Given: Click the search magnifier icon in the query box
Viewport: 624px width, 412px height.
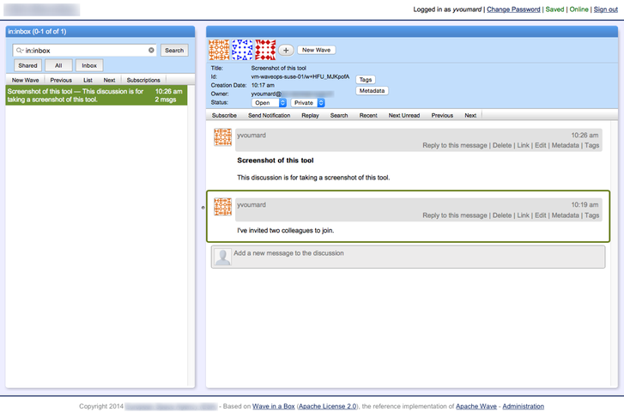Looking at the screenshot, I should 20,51.
